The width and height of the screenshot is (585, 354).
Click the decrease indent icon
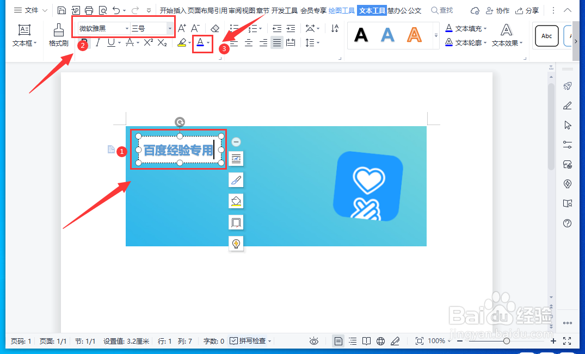click(277, 28)
